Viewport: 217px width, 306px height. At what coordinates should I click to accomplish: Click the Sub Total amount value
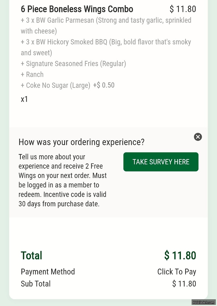pyautogui.click(x=184, y=284)
